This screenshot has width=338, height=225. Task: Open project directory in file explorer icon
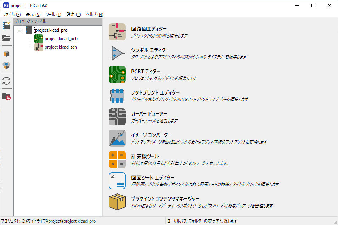pyautogui.click(x=6, y=96)
